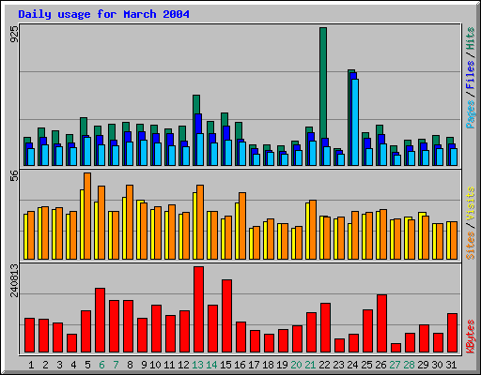
Task: Click day label 18 on the axis
Action: pos(268,365)
